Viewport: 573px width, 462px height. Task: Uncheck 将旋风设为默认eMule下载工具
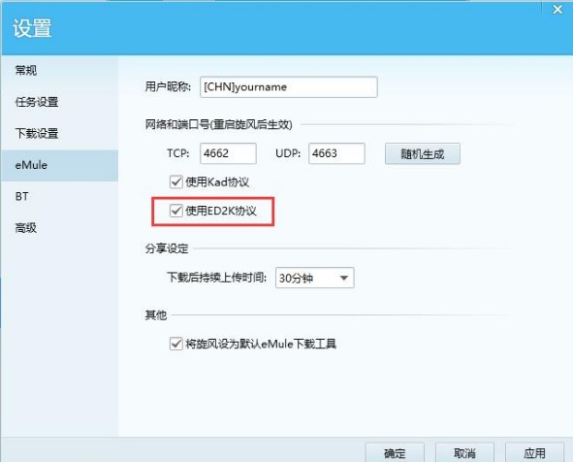[176, 344]
